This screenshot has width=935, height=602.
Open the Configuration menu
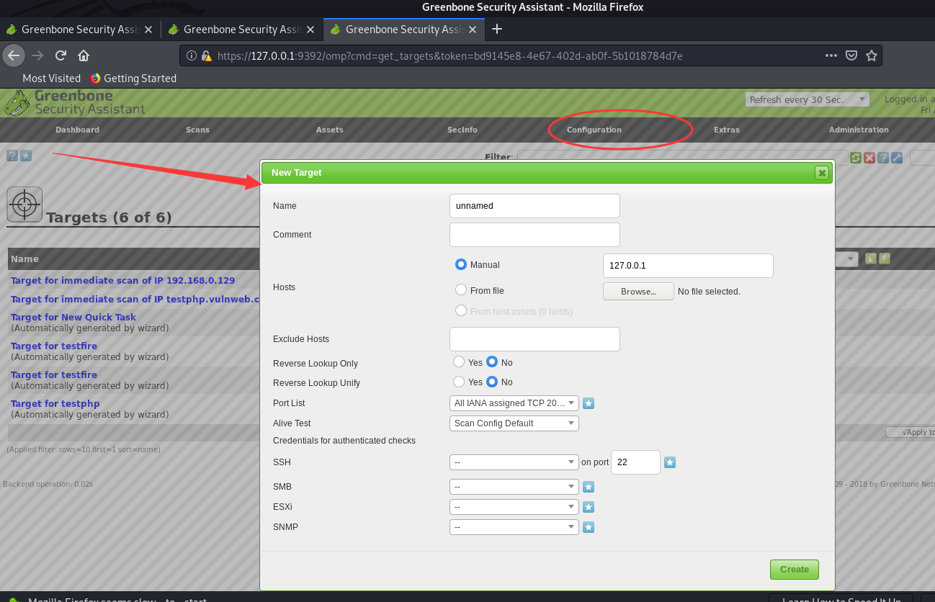594,130
